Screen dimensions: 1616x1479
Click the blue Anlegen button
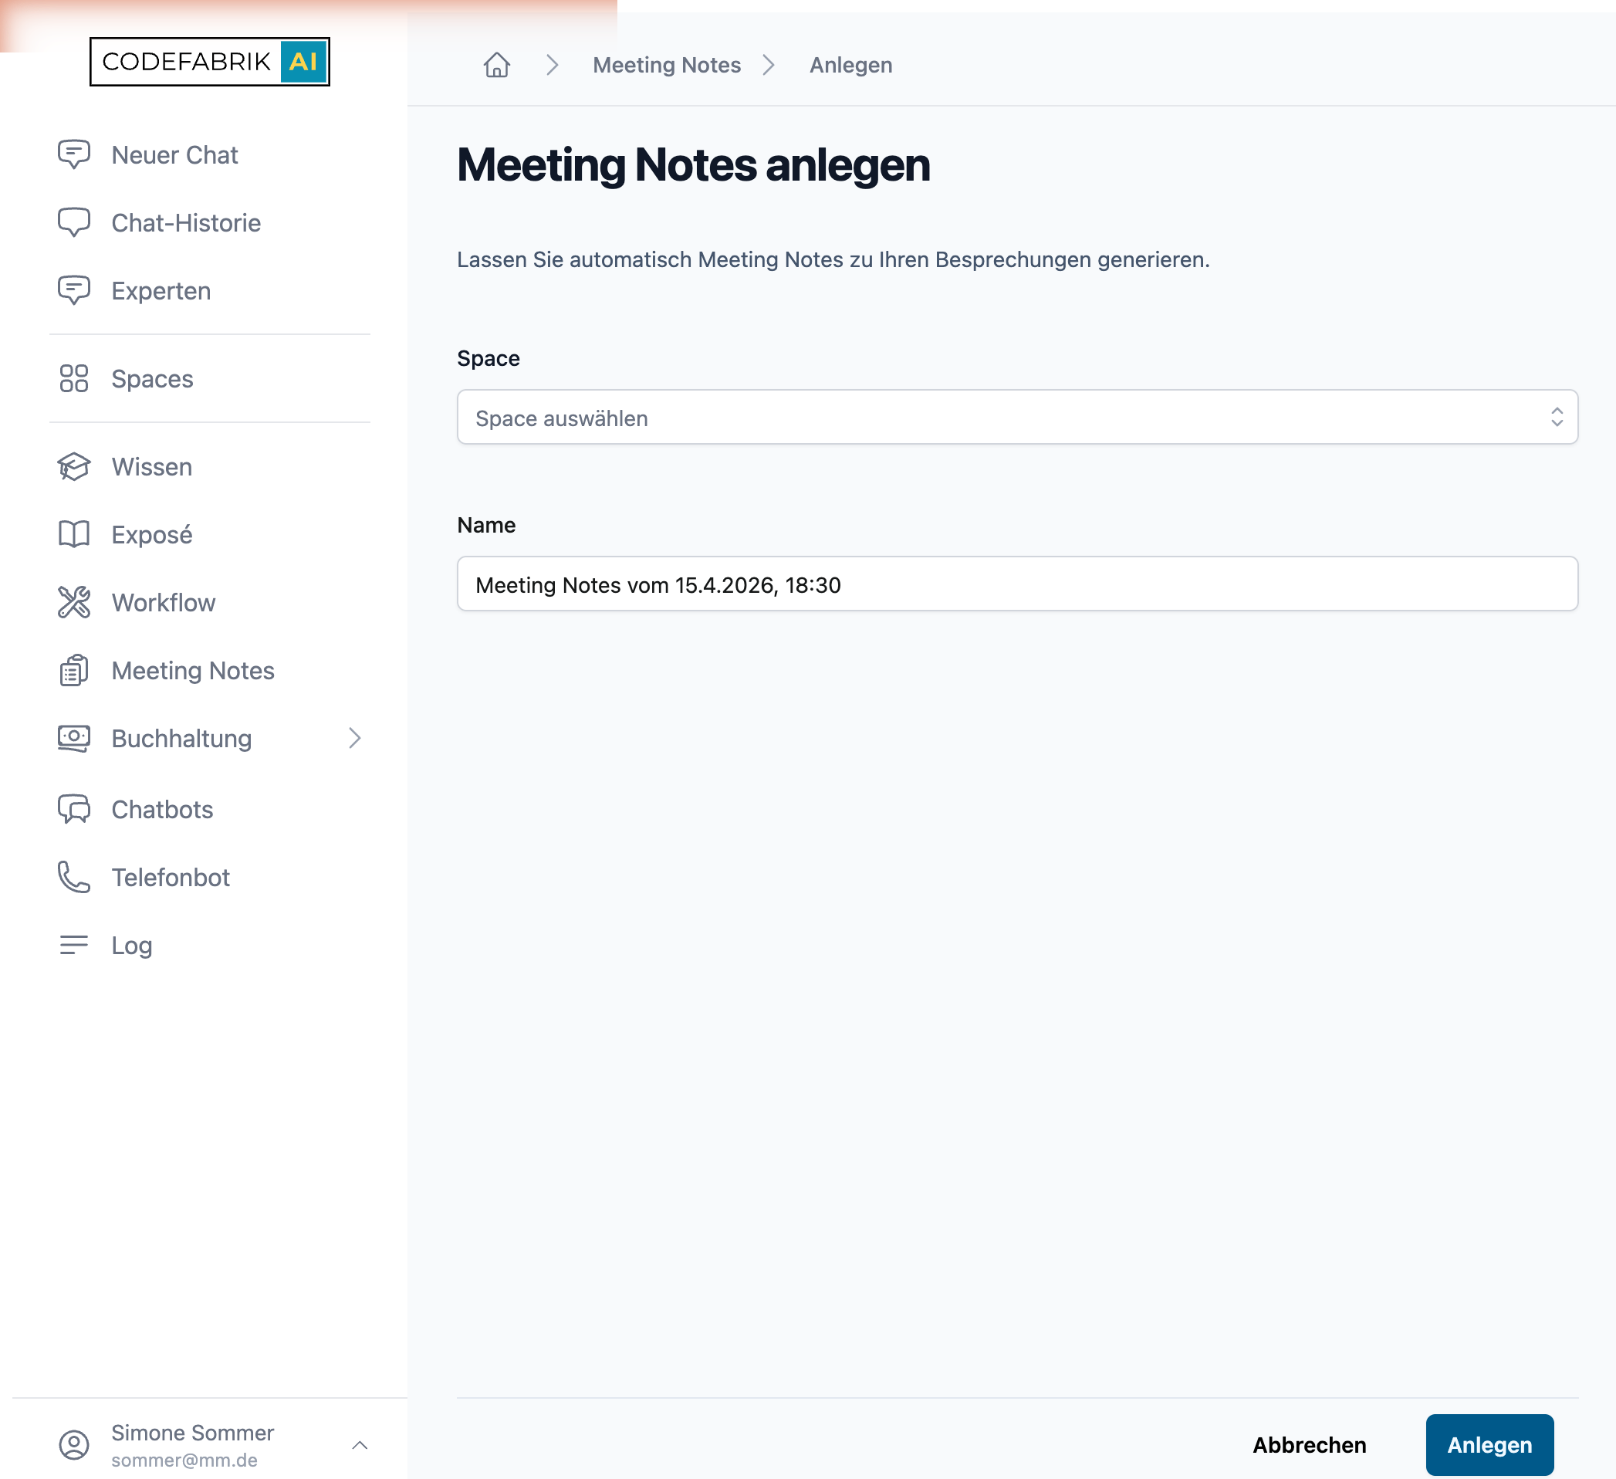1489,1445
